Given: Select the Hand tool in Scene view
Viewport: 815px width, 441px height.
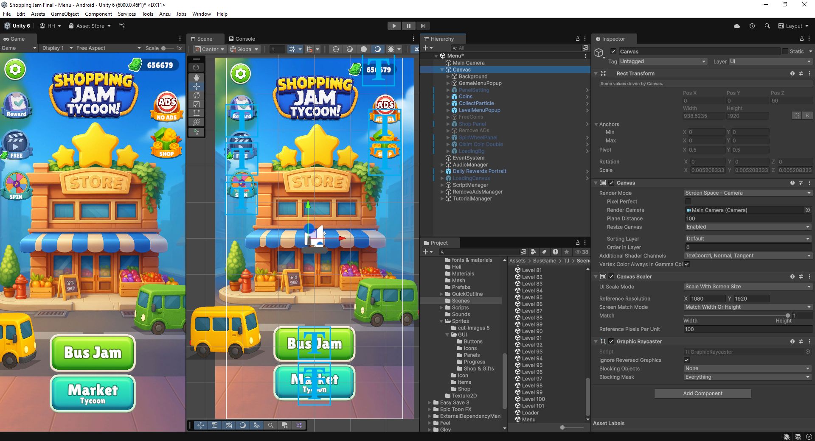Looking at the screenshot, I should [x=196, y=77].
